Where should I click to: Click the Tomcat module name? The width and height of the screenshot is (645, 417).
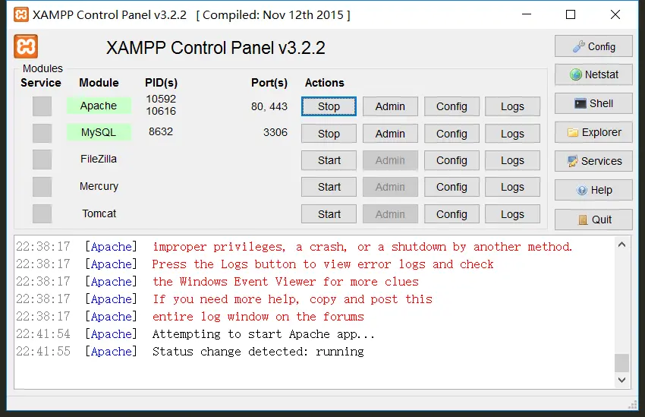[x=99, y=213]
